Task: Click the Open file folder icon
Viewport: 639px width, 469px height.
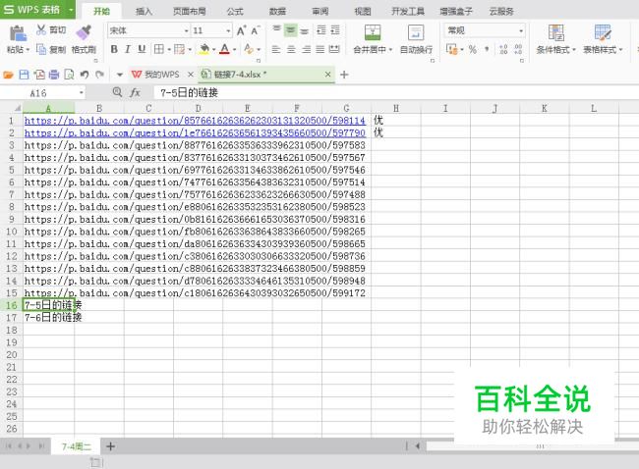Action: tap(8, 75)
